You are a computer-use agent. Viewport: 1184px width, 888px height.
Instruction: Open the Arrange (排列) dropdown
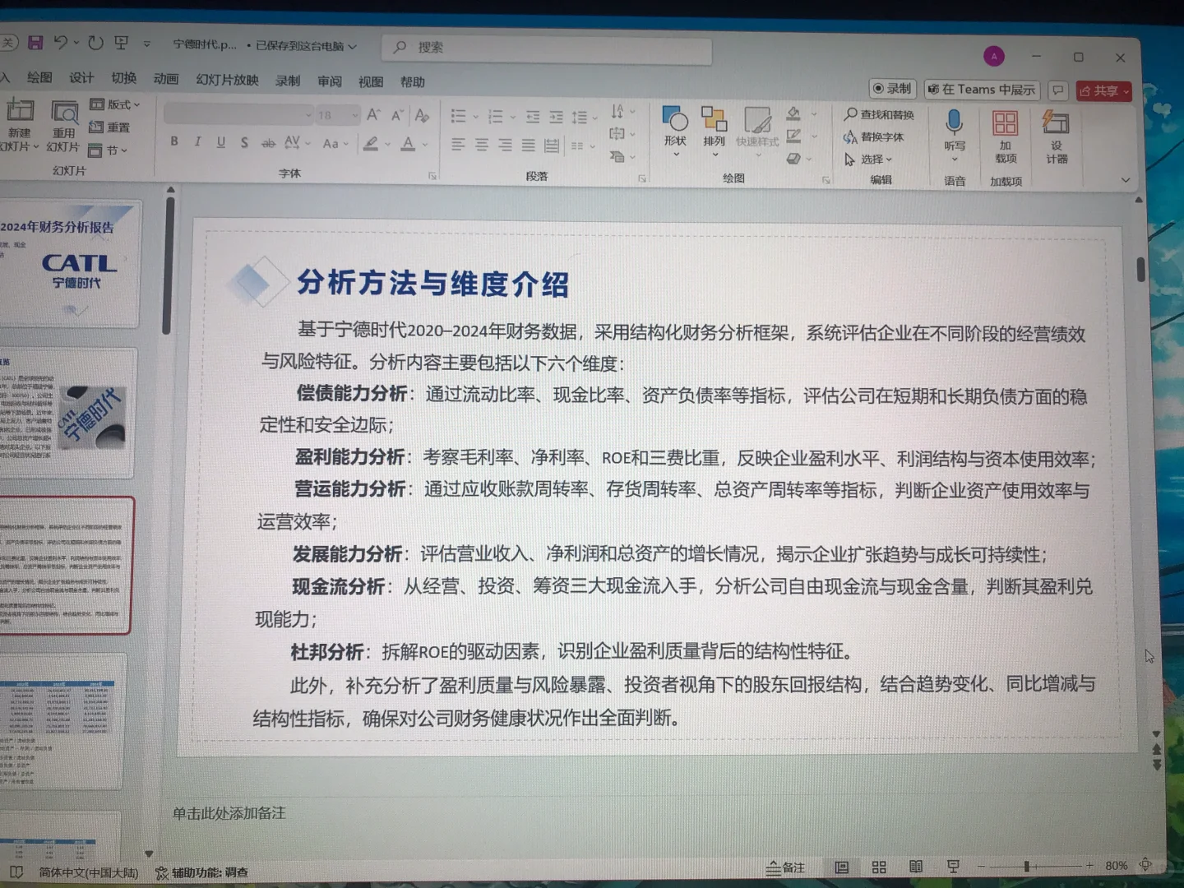(x=714, y=130)
